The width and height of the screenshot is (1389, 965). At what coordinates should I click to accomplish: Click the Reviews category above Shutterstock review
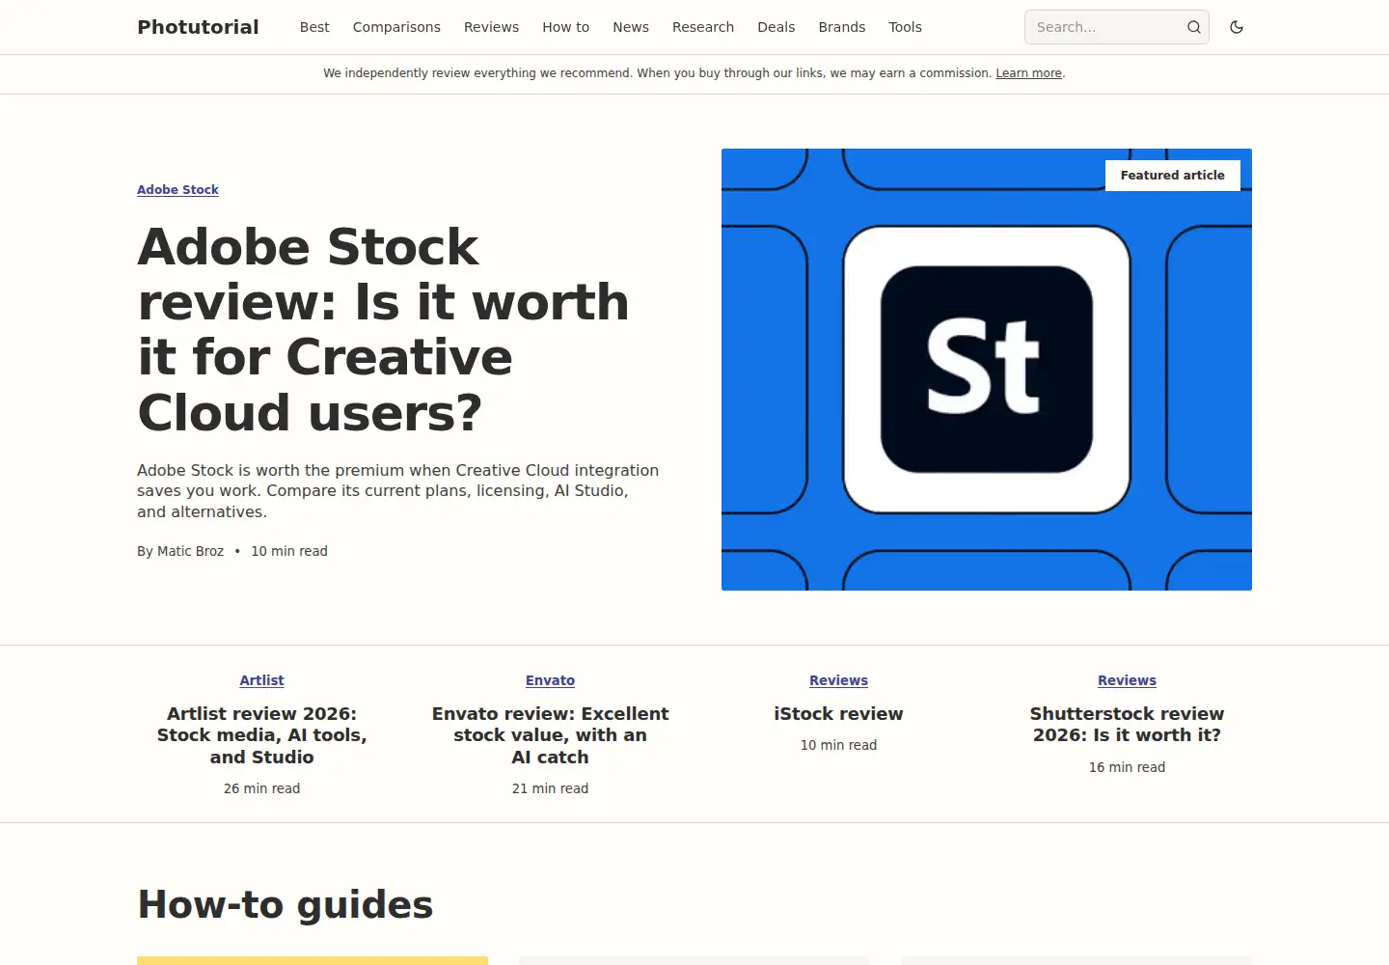1127,680
